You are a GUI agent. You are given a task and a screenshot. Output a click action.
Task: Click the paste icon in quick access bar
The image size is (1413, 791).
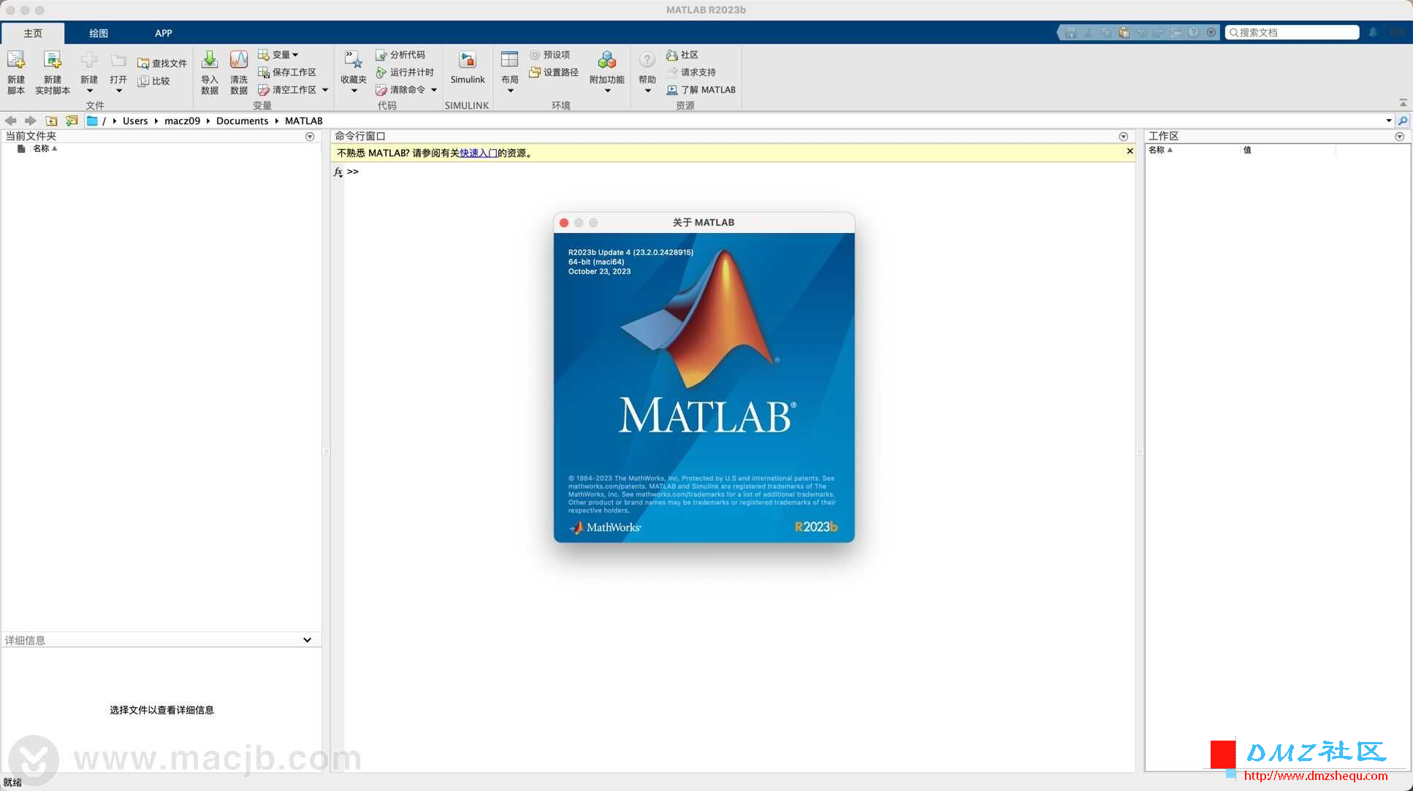click(x=1124, y=32)
